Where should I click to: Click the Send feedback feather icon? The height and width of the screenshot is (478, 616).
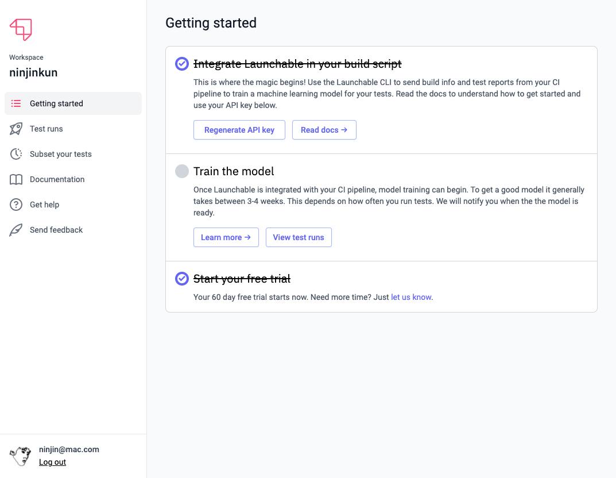point(16,230)
